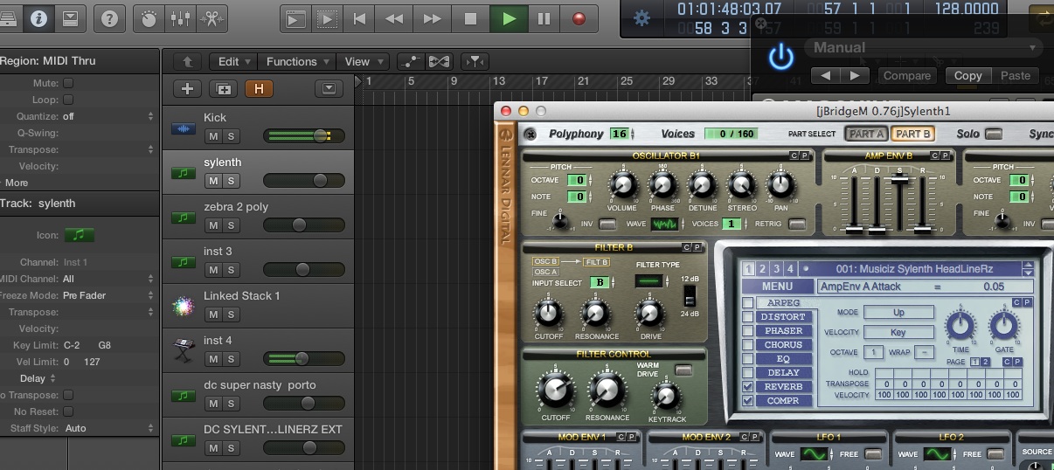Screen dimensions: 1054x470
Task: Click the Oscillator B1 wave display
Action: 664,225
